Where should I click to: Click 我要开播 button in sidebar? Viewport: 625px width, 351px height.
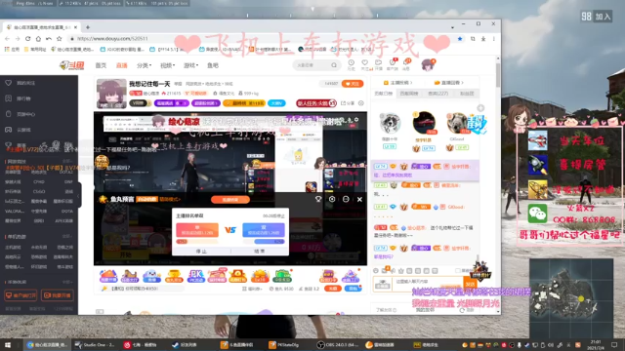58,295
